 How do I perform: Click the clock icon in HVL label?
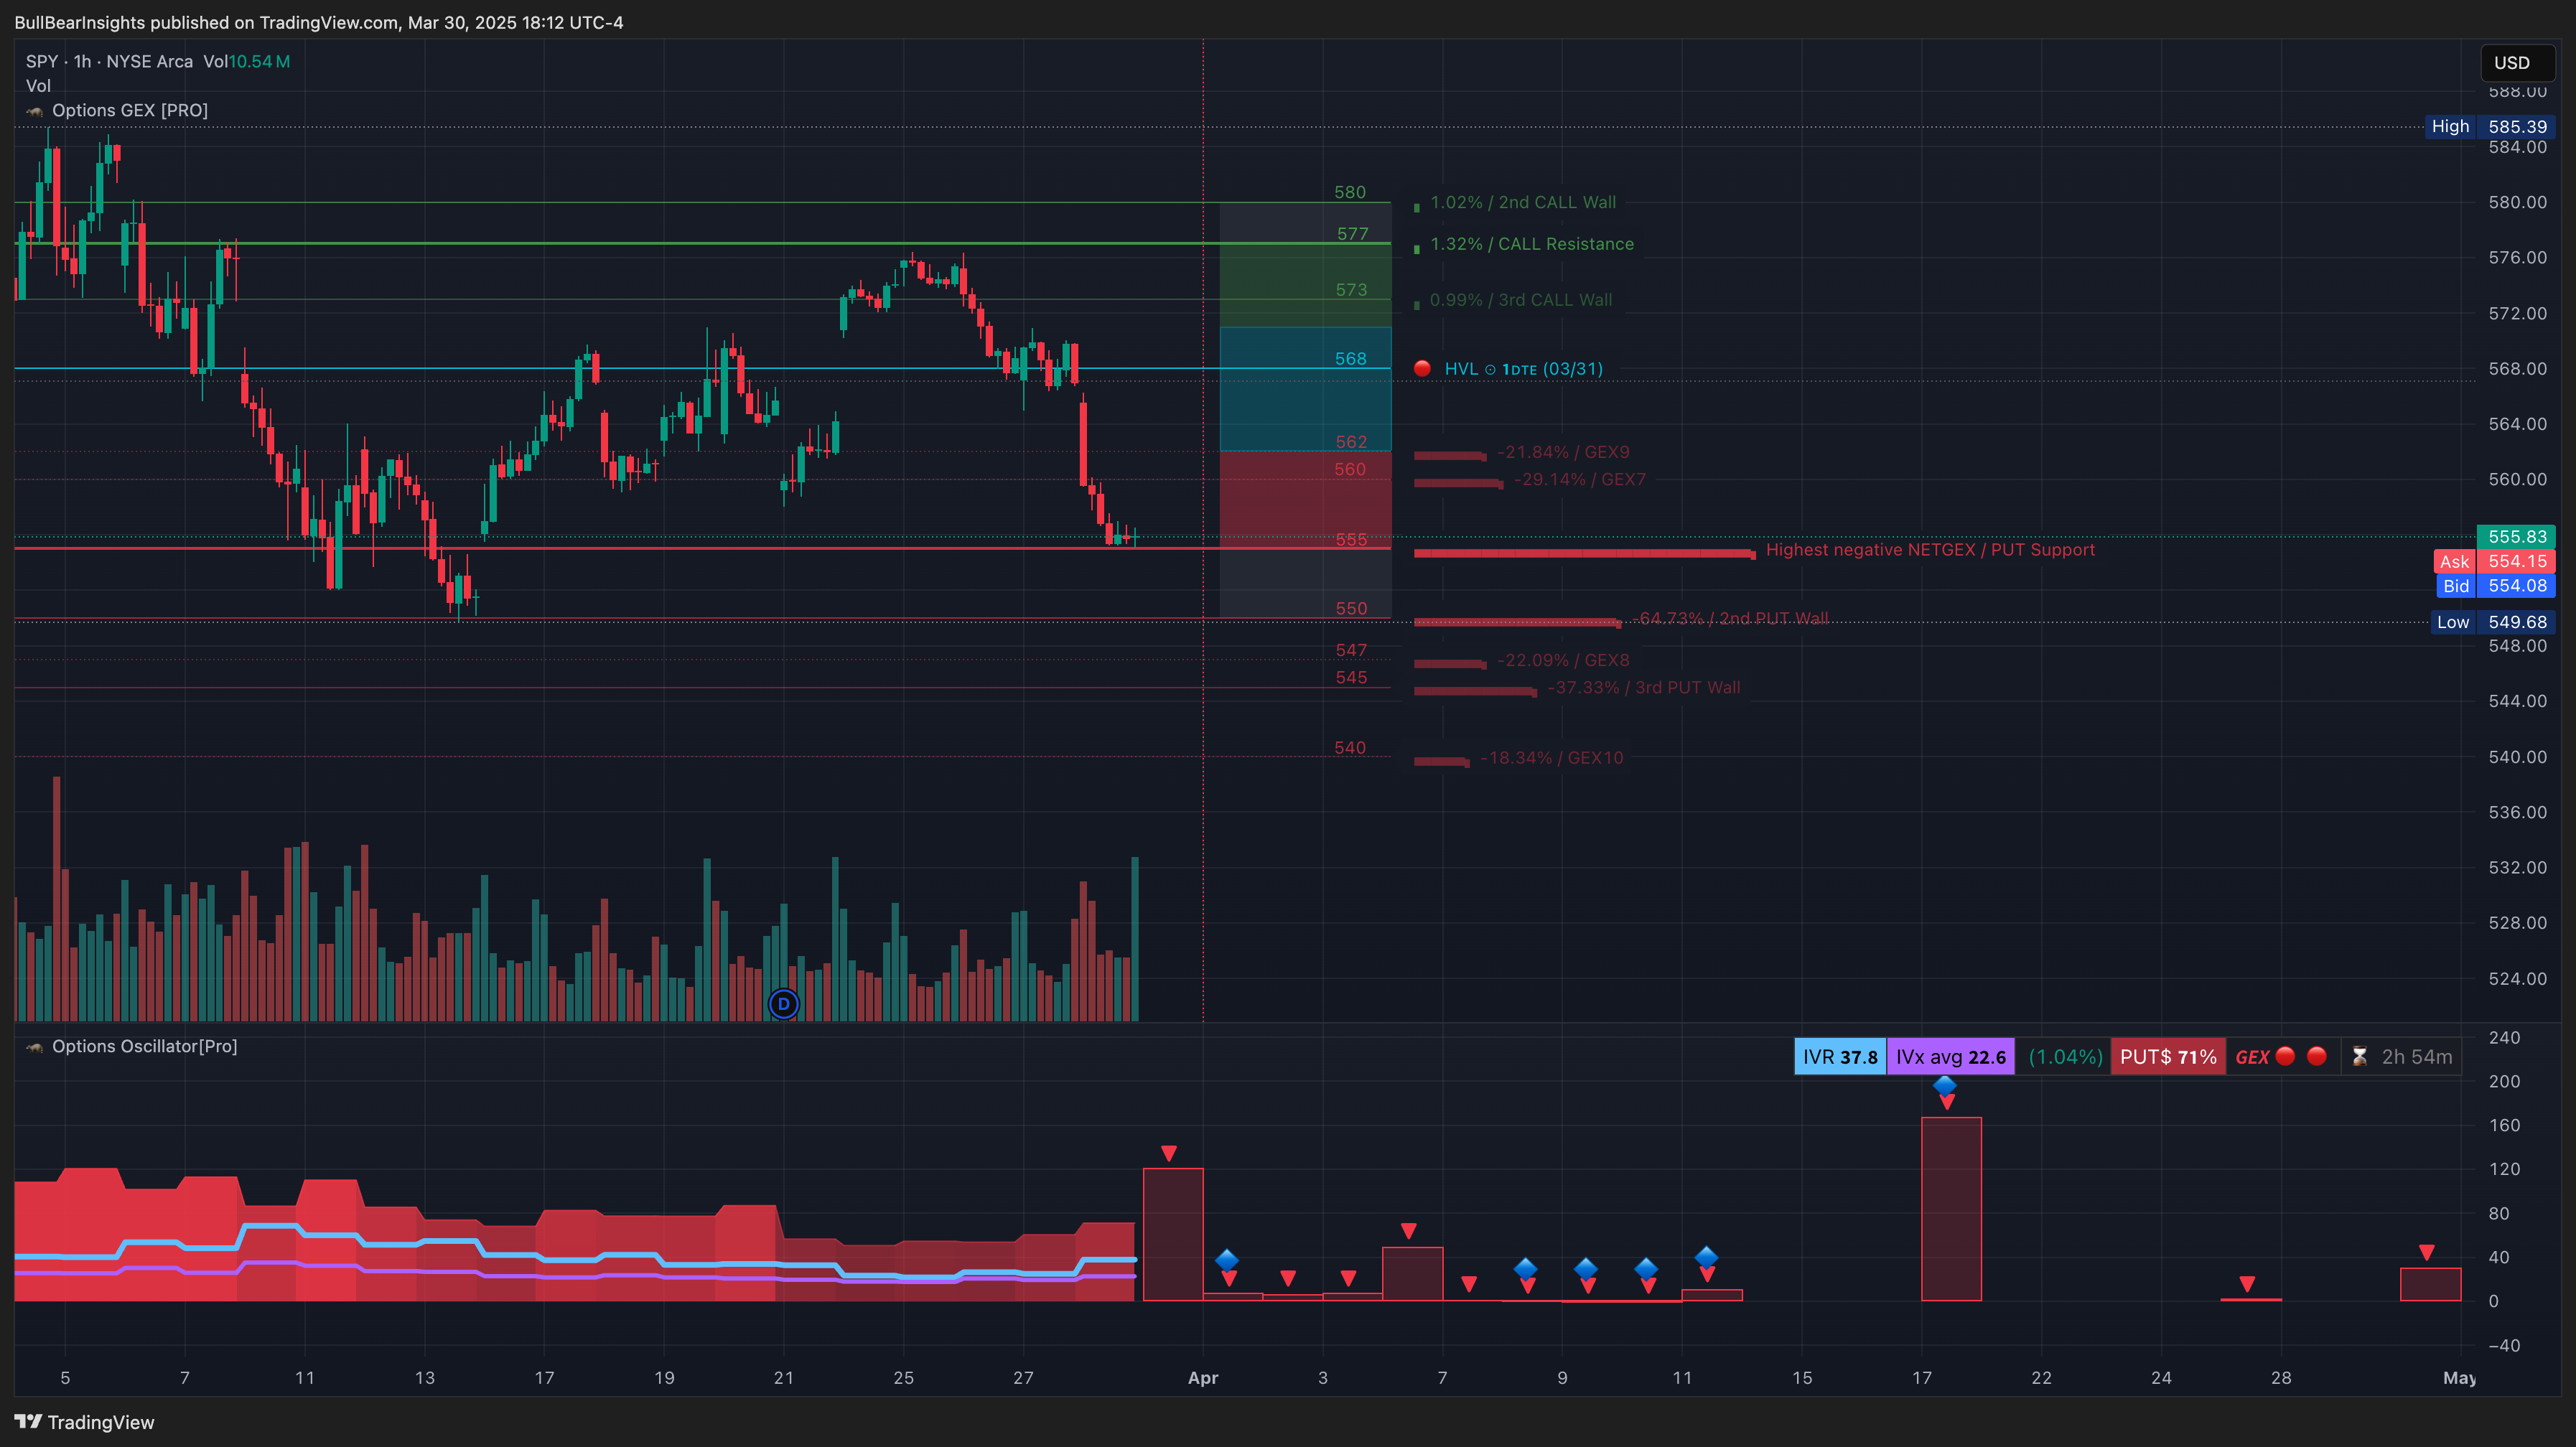(x=1490, y=370)
